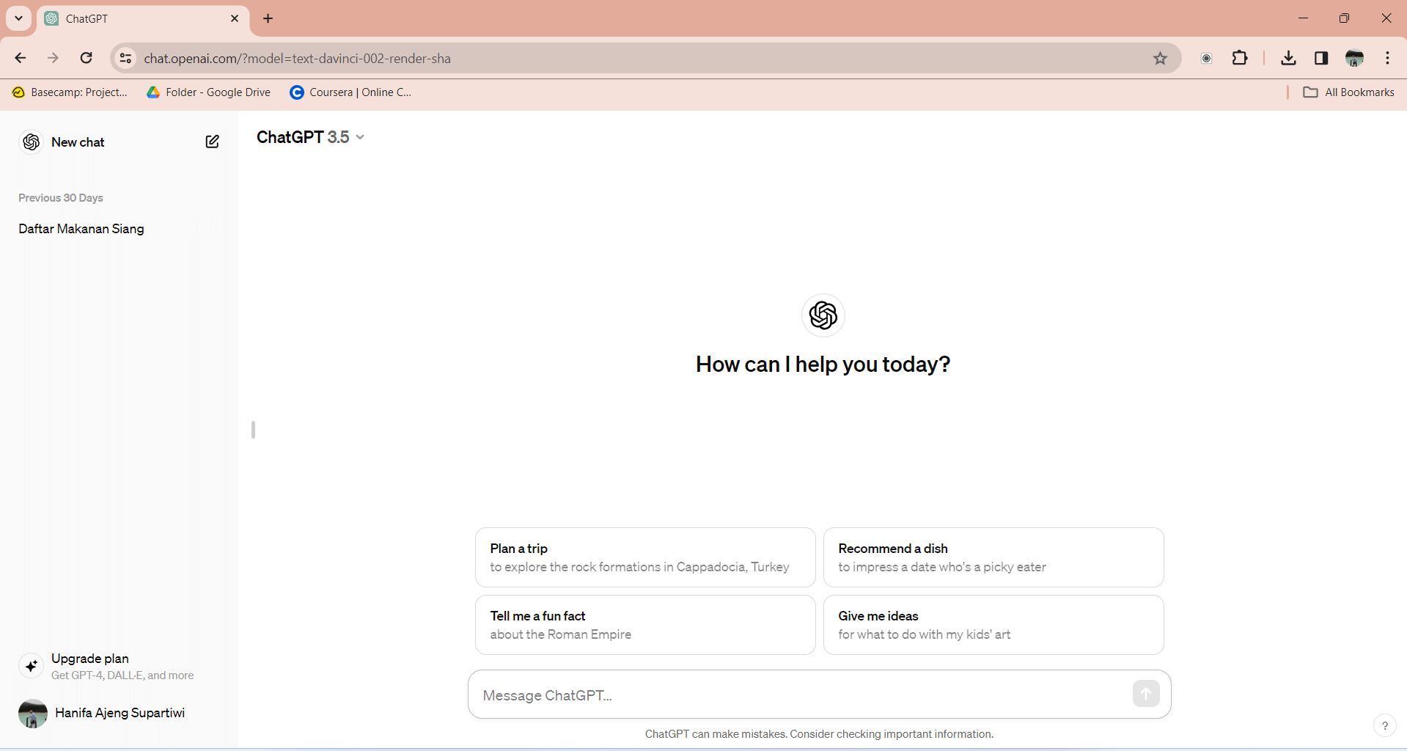Open Hanifa Ajeng Supartiwi account menu

[x=103, y=713]
